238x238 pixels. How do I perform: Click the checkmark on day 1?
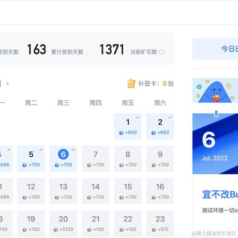[x=138, y=117]
